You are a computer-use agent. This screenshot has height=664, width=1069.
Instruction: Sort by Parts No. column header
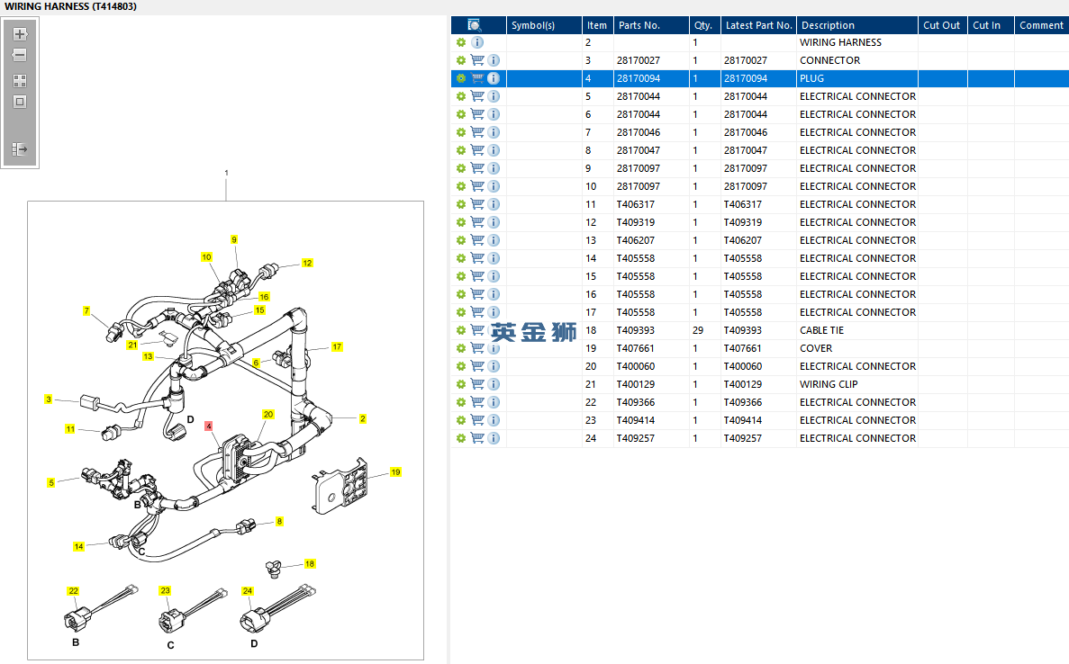pyautogui.click(x=639, y=25)
